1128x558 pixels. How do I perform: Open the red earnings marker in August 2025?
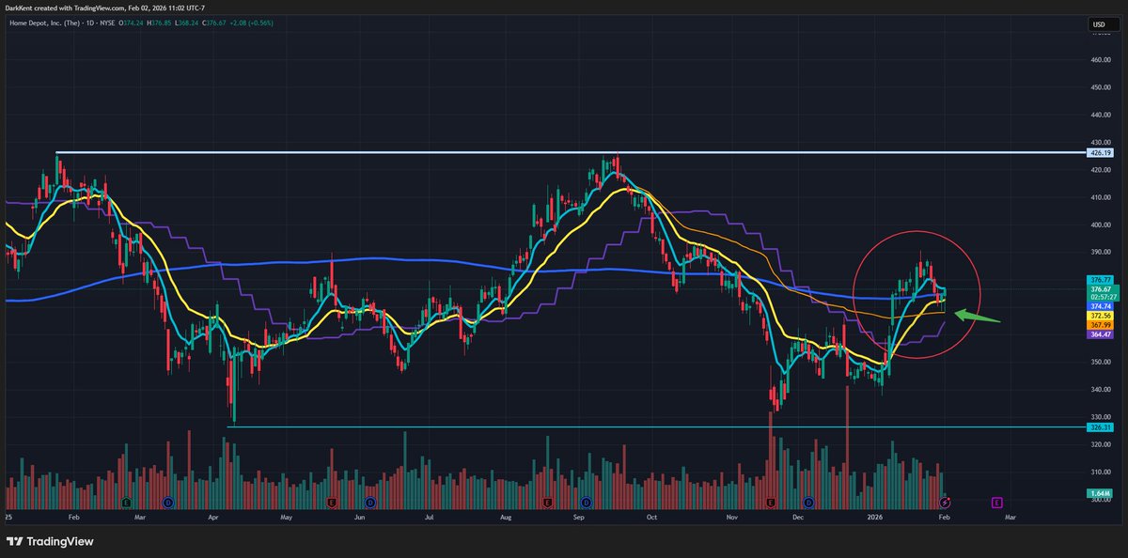coord(547,503)
